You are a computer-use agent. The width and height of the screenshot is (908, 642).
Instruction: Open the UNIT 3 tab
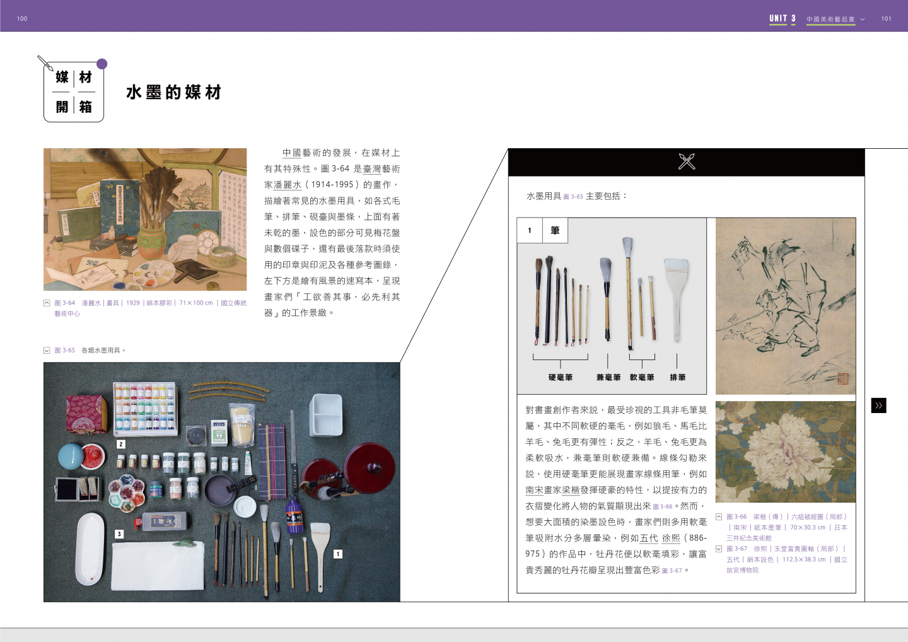pos(782,19)
